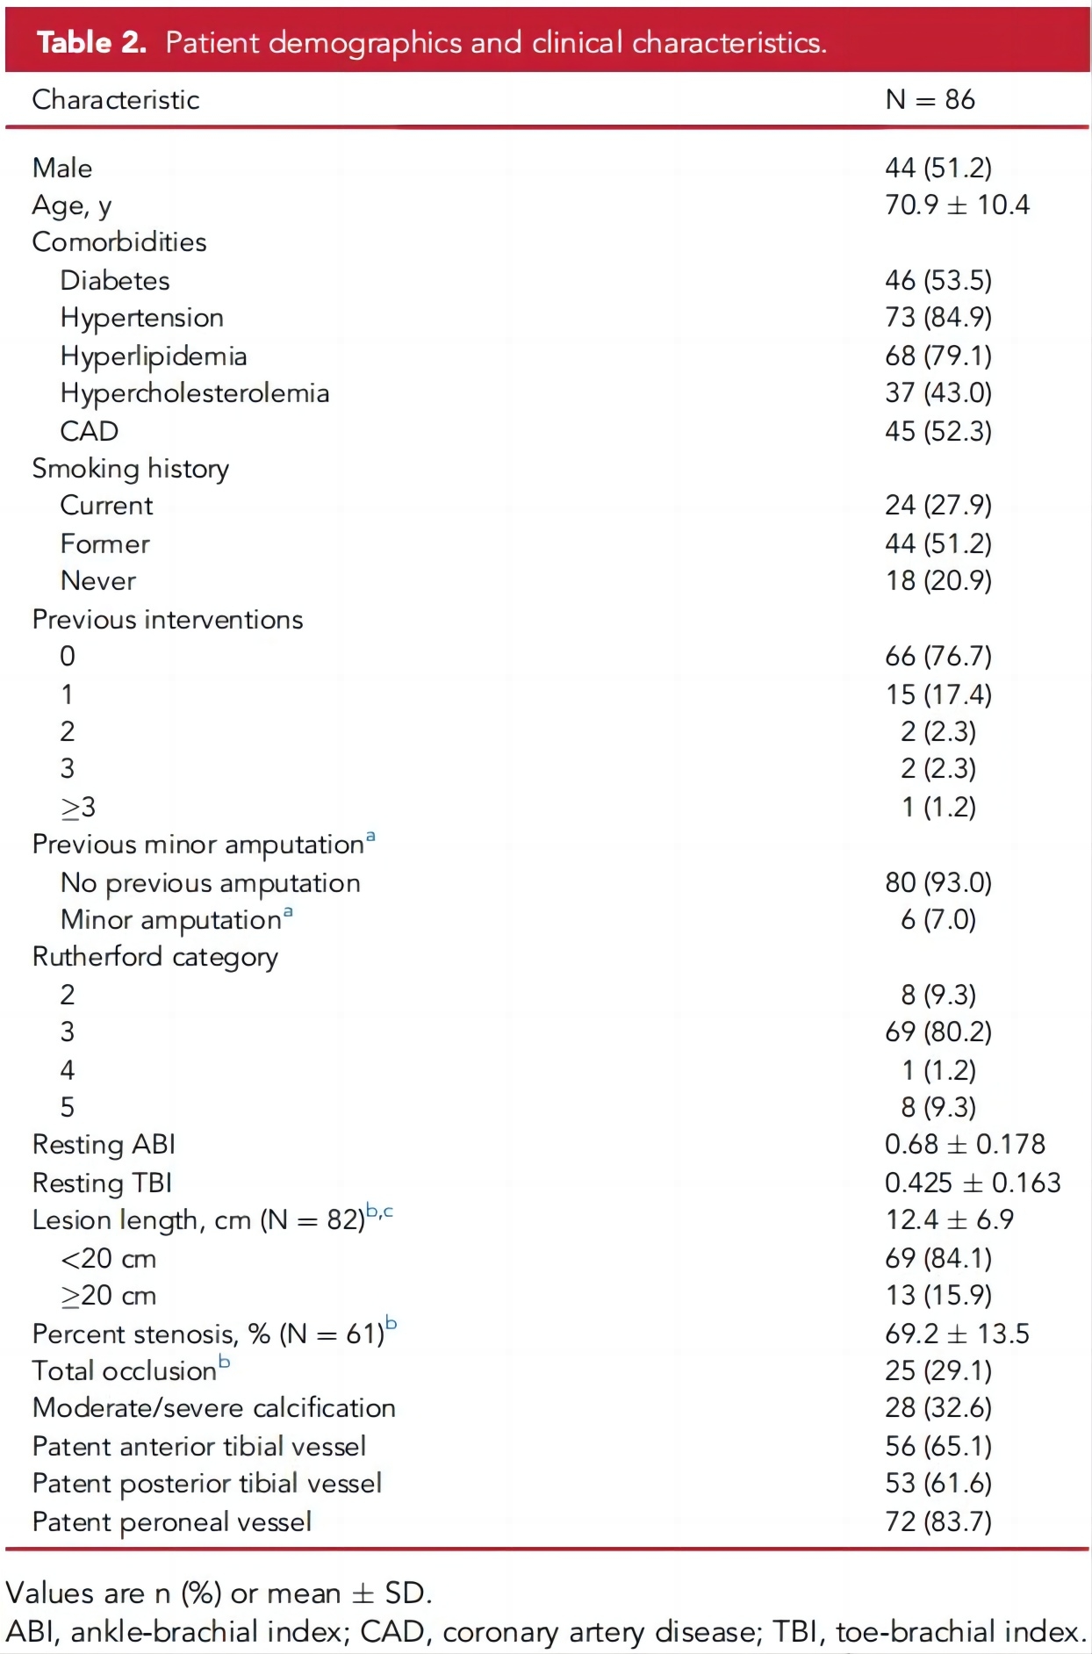Click footnote 'b' next to Percent stenosis
This screenshot has width=1092, height=1654.
pos(392,1325)
